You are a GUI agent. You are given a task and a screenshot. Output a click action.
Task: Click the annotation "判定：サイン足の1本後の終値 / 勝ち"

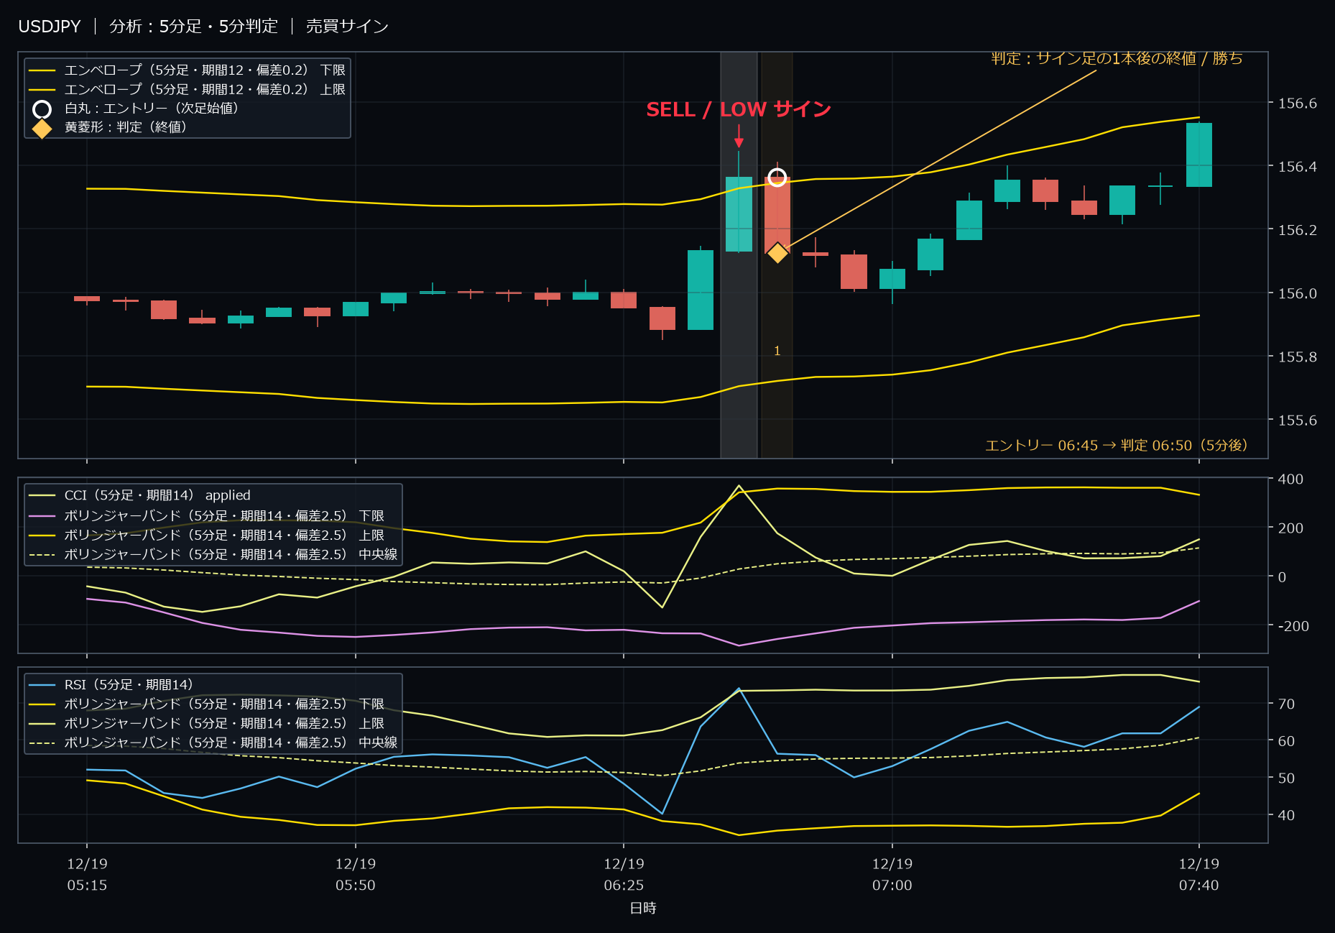(1117, 58)
